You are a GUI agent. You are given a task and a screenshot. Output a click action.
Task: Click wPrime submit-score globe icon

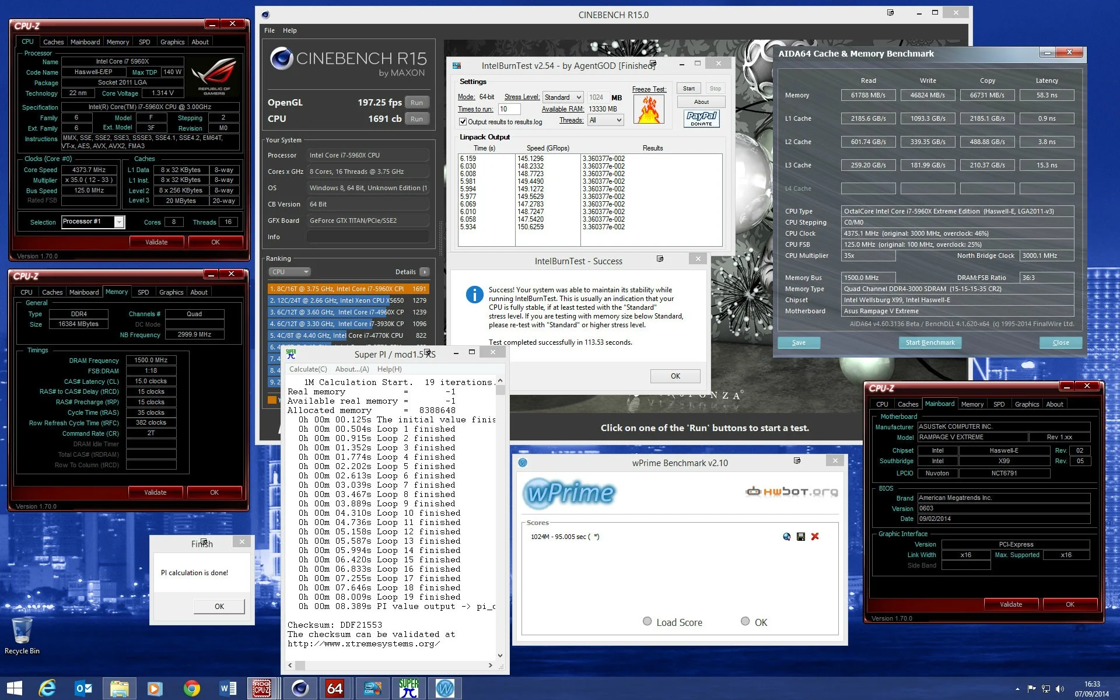[787, 537]
